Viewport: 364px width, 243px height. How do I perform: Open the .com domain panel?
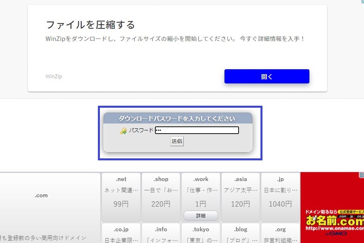[41, 196]
